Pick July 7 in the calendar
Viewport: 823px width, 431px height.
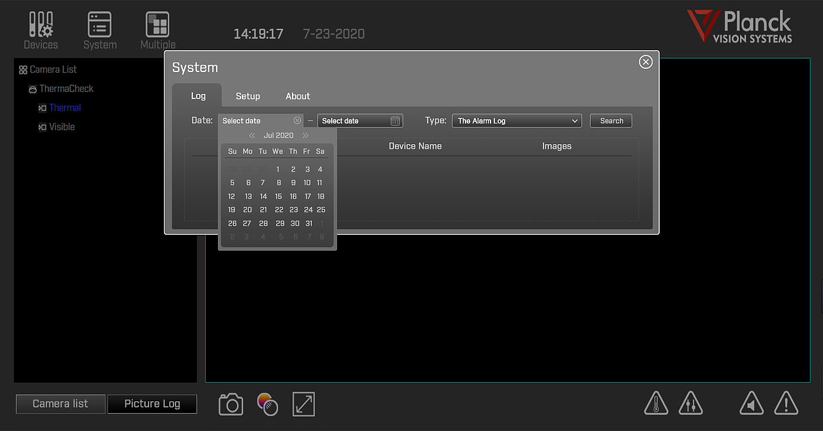pyautogui.click(x=263, y=183)
